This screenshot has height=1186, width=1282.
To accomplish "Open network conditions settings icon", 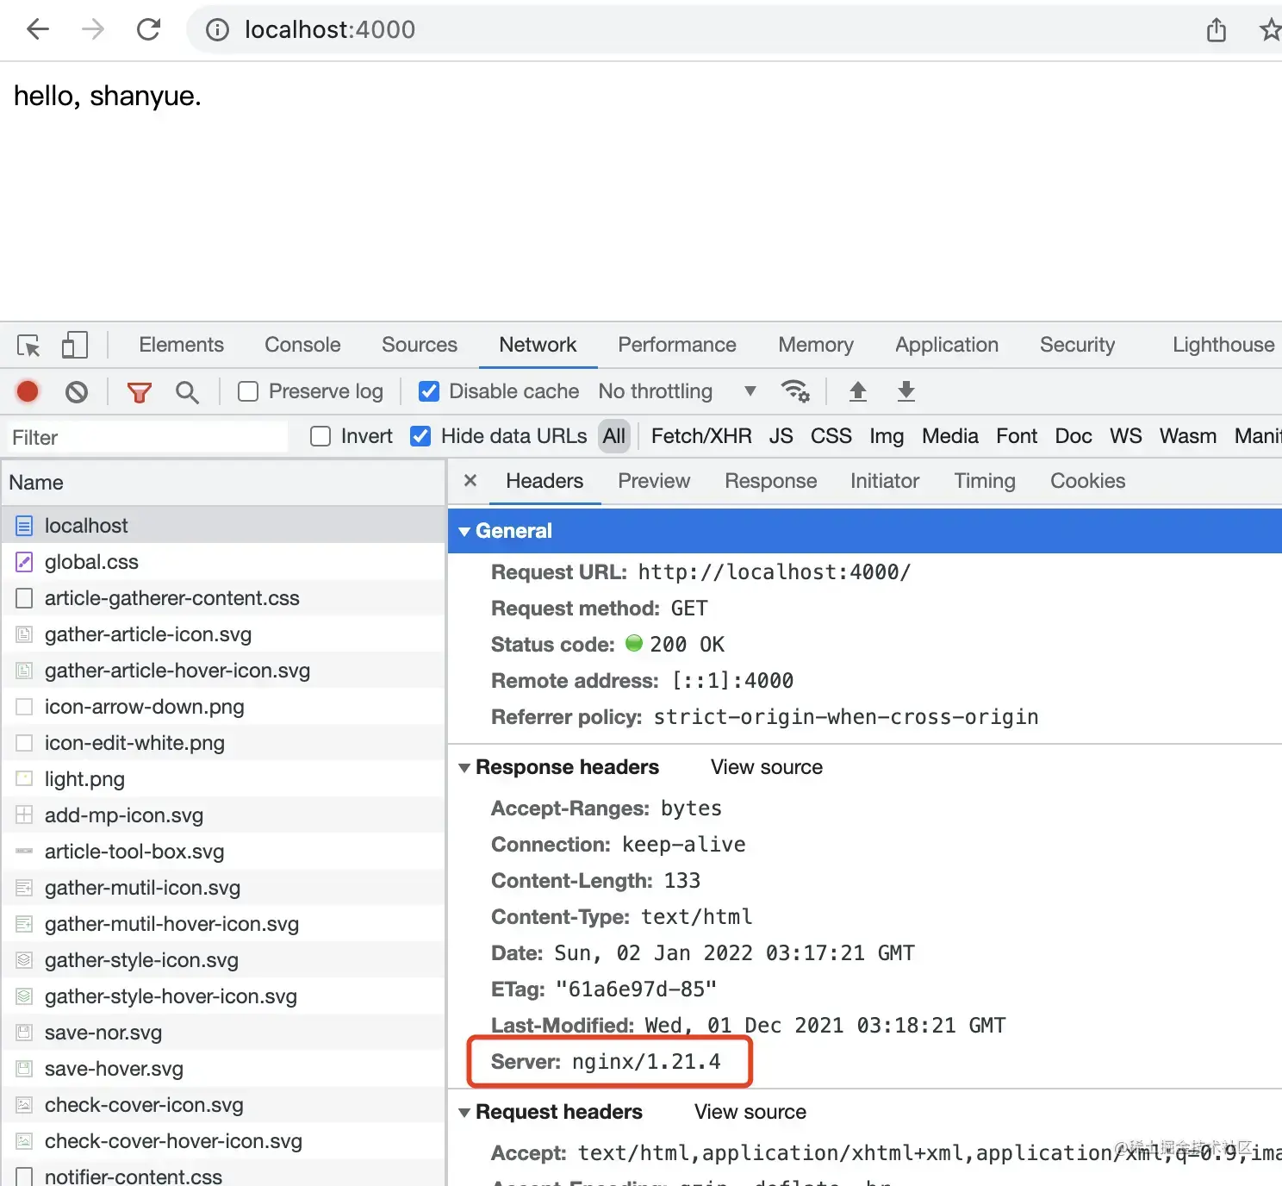I will (x=795, y=391).
